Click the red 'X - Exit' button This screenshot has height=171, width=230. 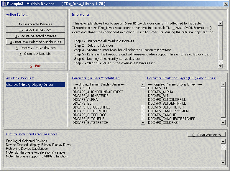point(35,66)
